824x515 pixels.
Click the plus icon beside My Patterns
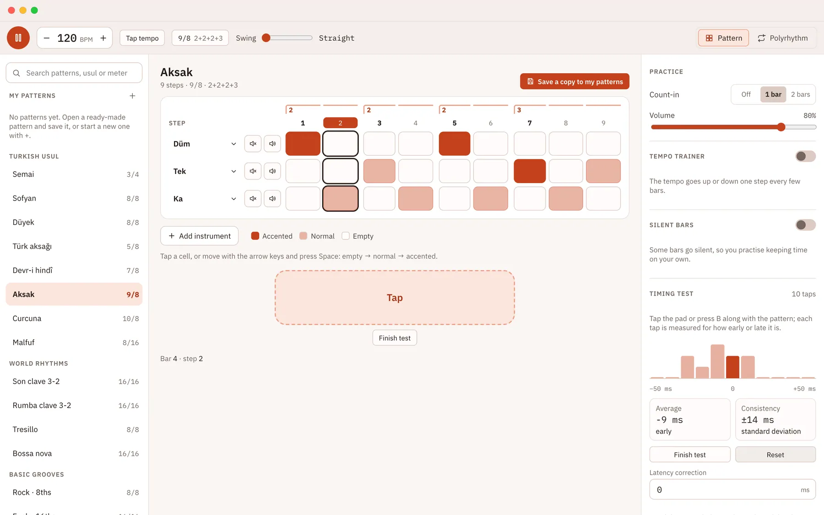(x=132, y=96)
